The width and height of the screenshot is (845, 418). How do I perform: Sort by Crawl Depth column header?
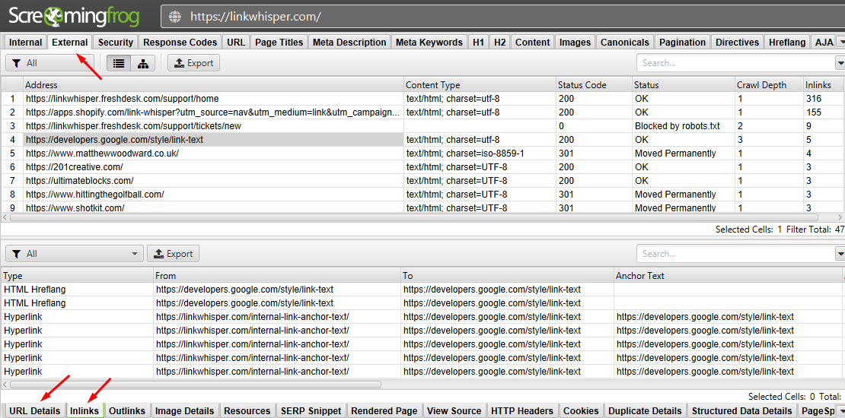[769, 85]
